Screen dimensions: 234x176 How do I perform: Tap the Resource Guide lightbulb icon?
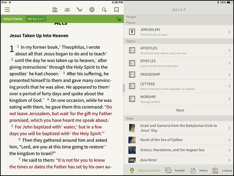tap(132, 170)
